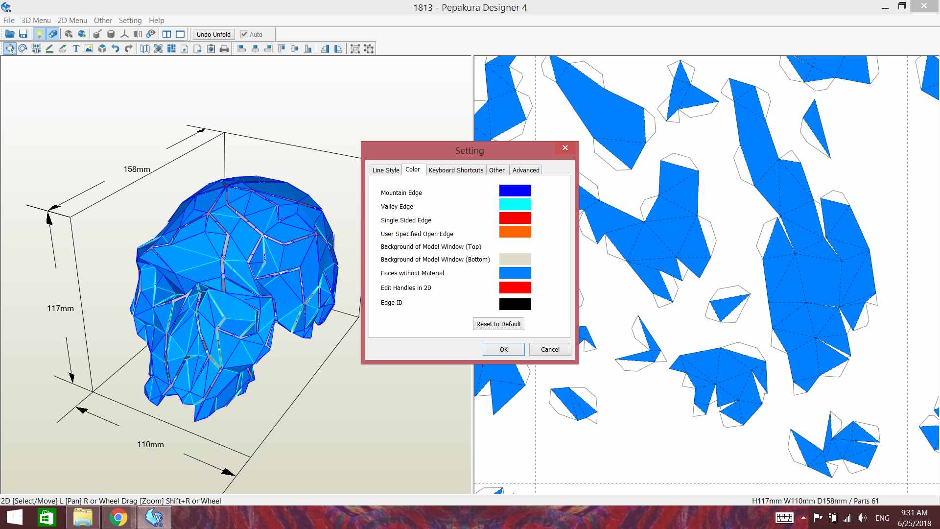The width and height of the screenshot is (940, 529).
Task: Change the Faces without Material swatch
Action: pyautogui.click(x=515, y=273)
